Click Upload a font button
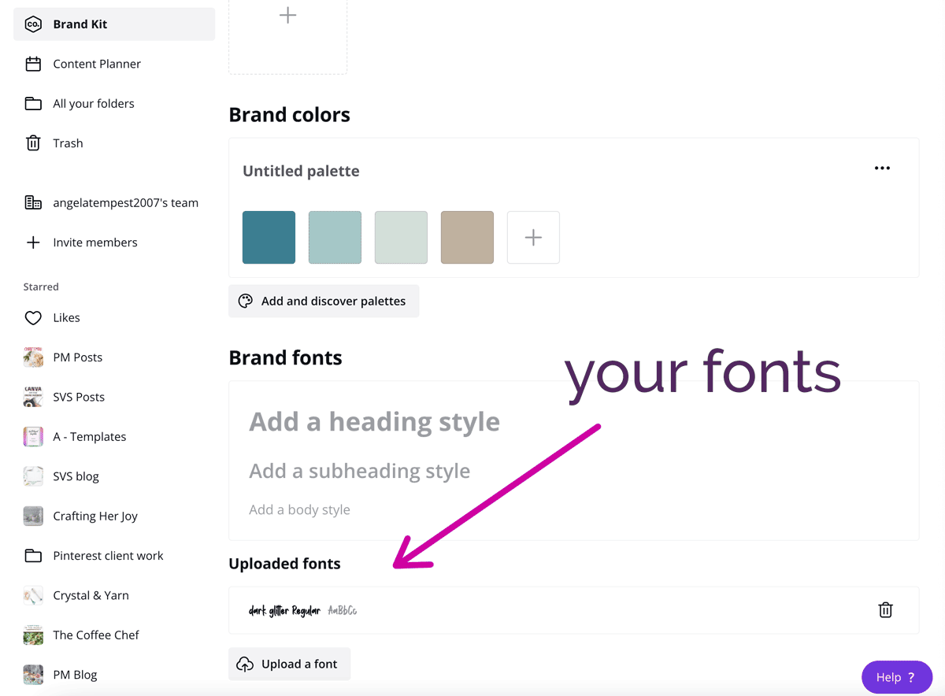Image resolution: width=945 pixels, height=696 pixels. (x=289, y=664)
